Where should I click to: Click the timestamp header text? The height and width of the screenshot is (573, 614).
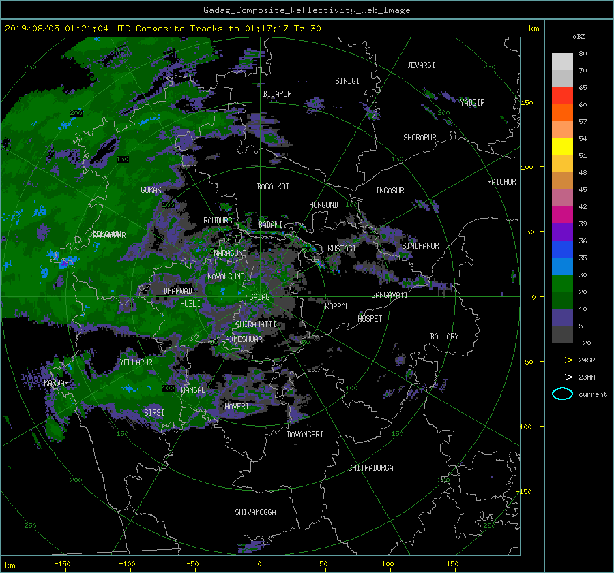coord(163,29)
